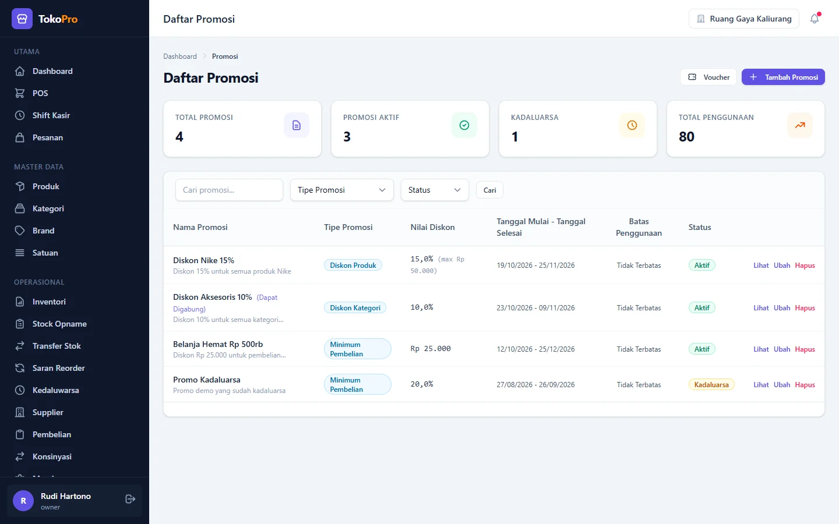Click the Transfer Stok arrows icon
This screenshot has width=839, height=524.
(x=20, y=346)
